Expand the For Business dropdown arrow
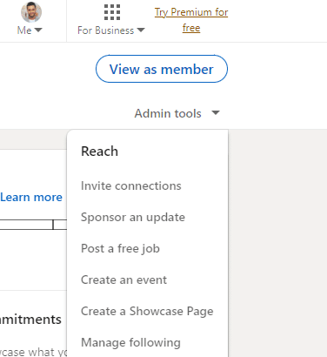 141,30
